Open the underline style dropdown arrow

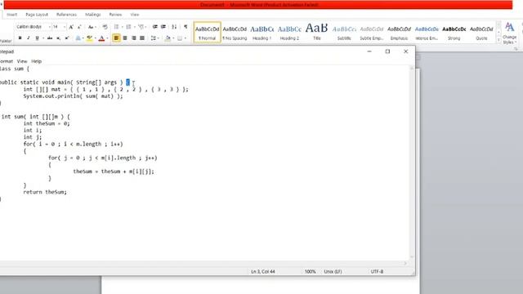[42, 38]
